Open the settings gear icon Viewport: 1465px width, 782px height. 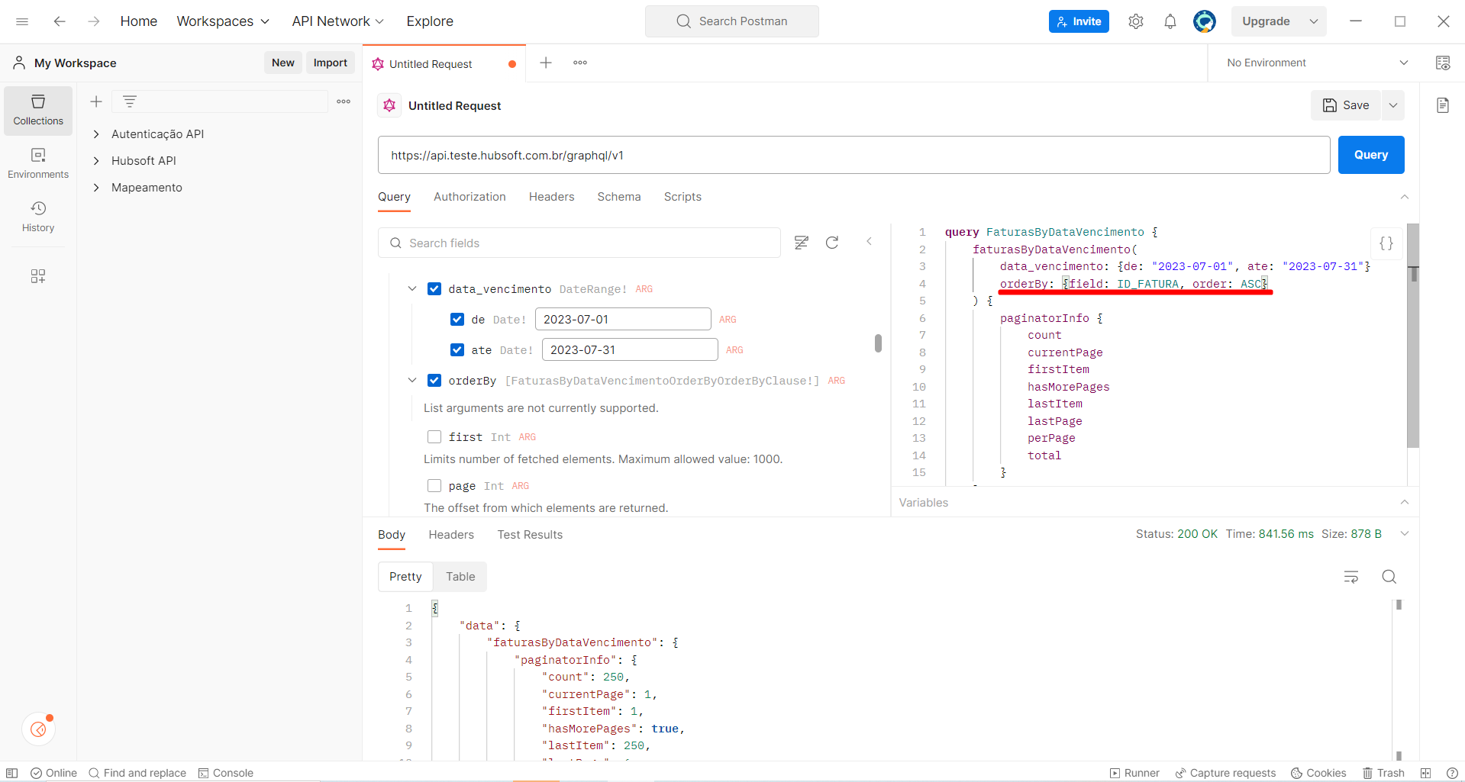pyautogui.click(x=1136, y=21)
